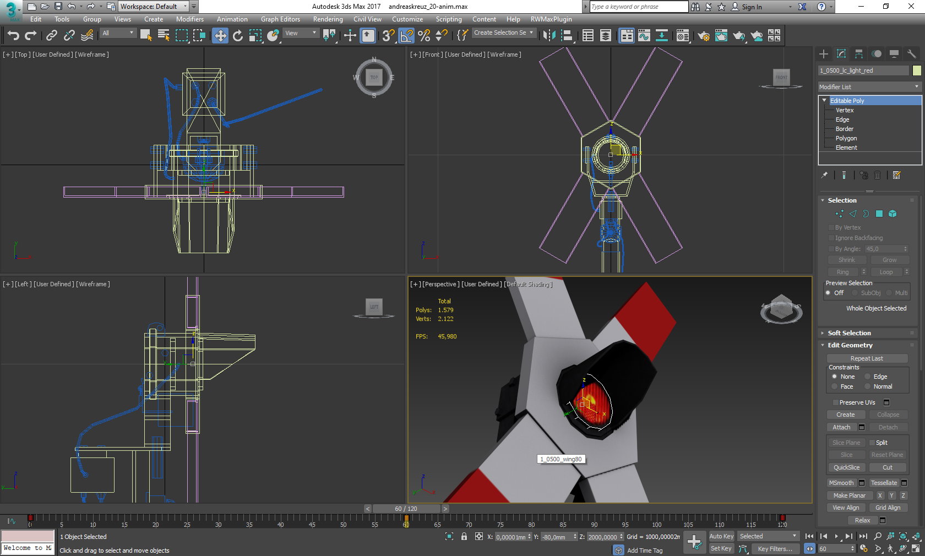Click the Select and Link icon
The height and width of the screenshot is (556, 925).
tap(51, 36)
